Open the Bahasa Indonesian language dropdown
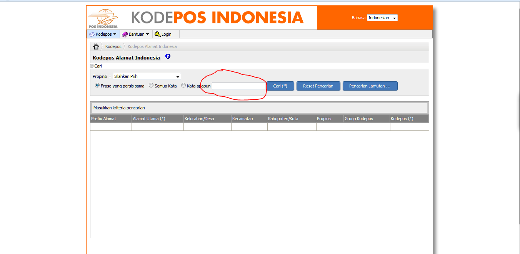520x254 pixels. [x=382, y=18]
